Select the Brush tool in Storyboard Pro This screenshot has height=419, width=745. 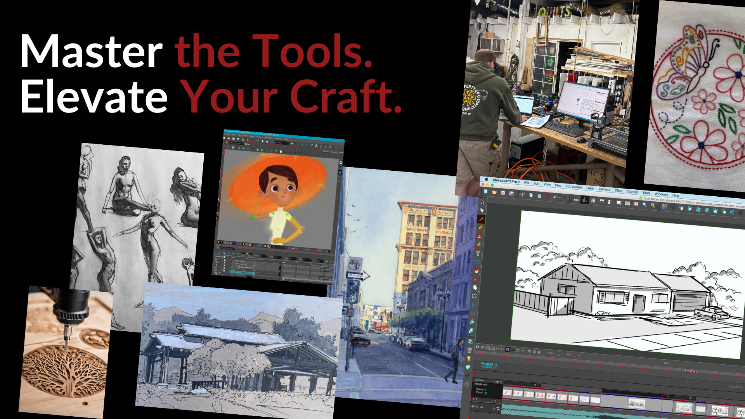480,219
